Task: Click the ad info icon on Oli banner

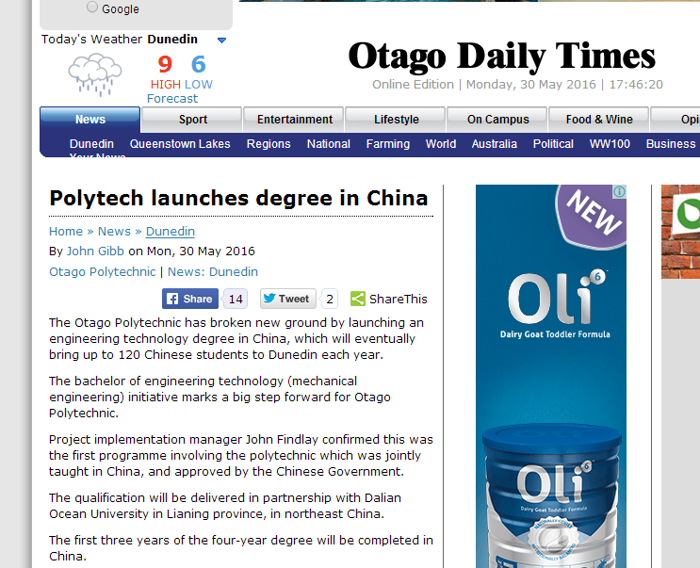Action: [619, 192]
